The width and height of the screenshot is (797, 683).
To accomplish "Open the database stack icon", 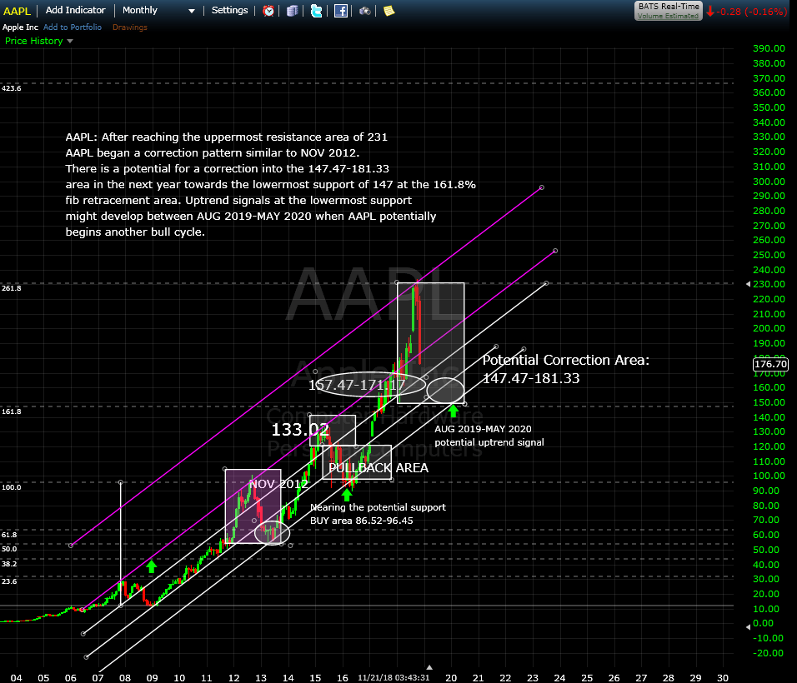I will point(293,11).
